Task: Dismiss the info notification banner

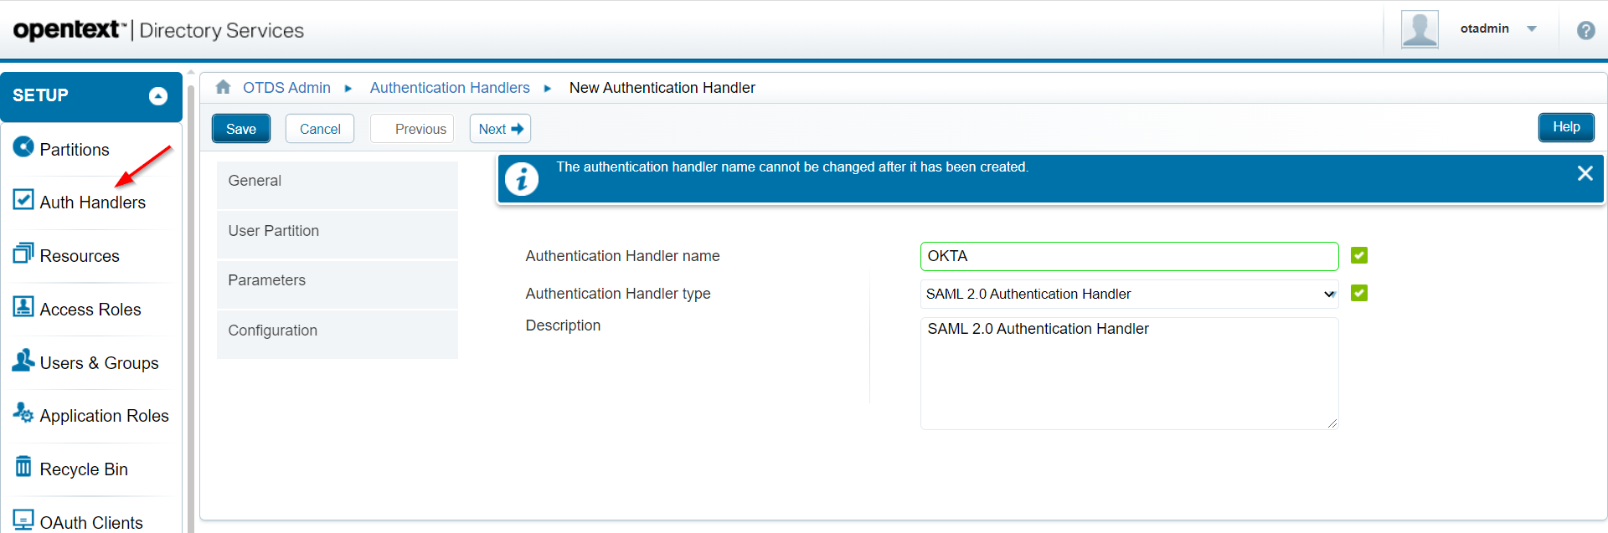Action: click(x=1585, y=173)
